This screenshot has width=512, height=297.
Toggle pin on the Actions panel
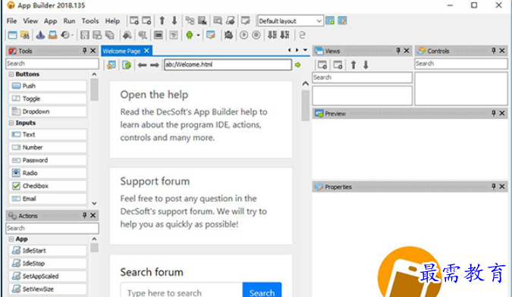click(84, 215)
